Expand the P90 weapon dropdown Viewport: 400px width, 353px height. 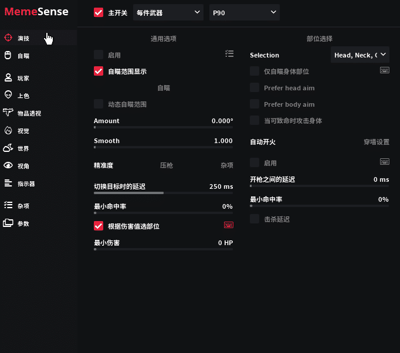(244, 12)
